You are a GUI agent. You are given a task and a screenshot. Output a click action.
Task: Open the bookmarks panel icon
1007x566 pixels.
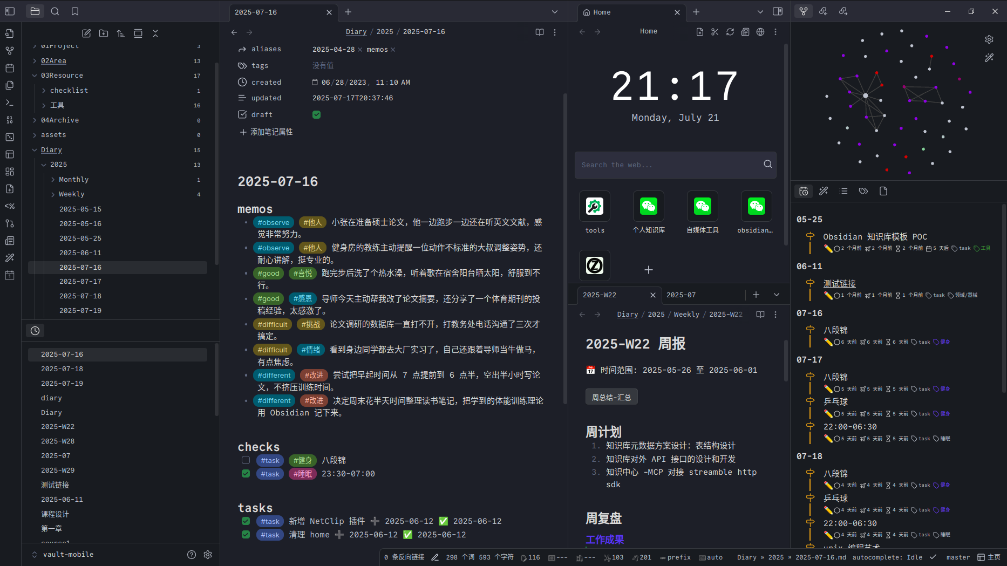(75, 11)
